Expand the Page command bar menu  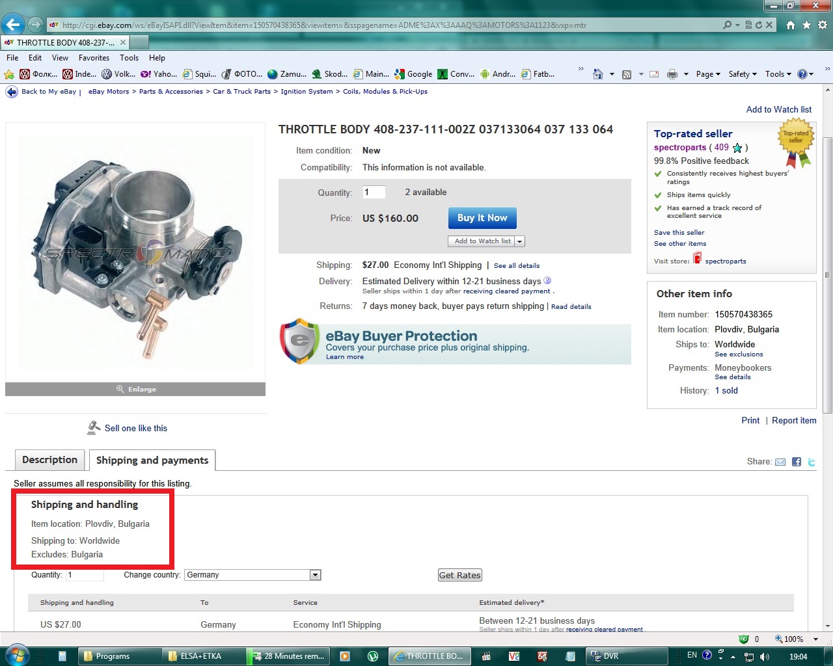tap(708, 74)
